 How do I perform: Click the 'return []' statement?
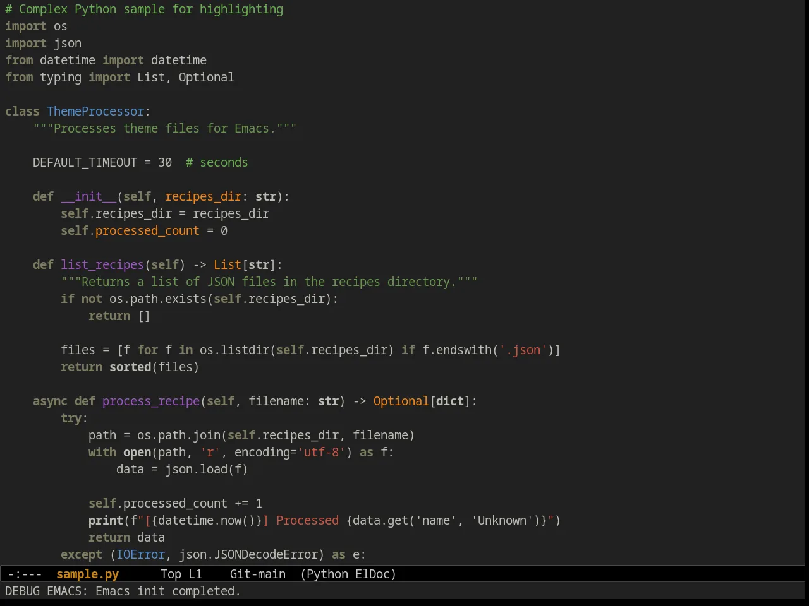click(x=119, y=316)
